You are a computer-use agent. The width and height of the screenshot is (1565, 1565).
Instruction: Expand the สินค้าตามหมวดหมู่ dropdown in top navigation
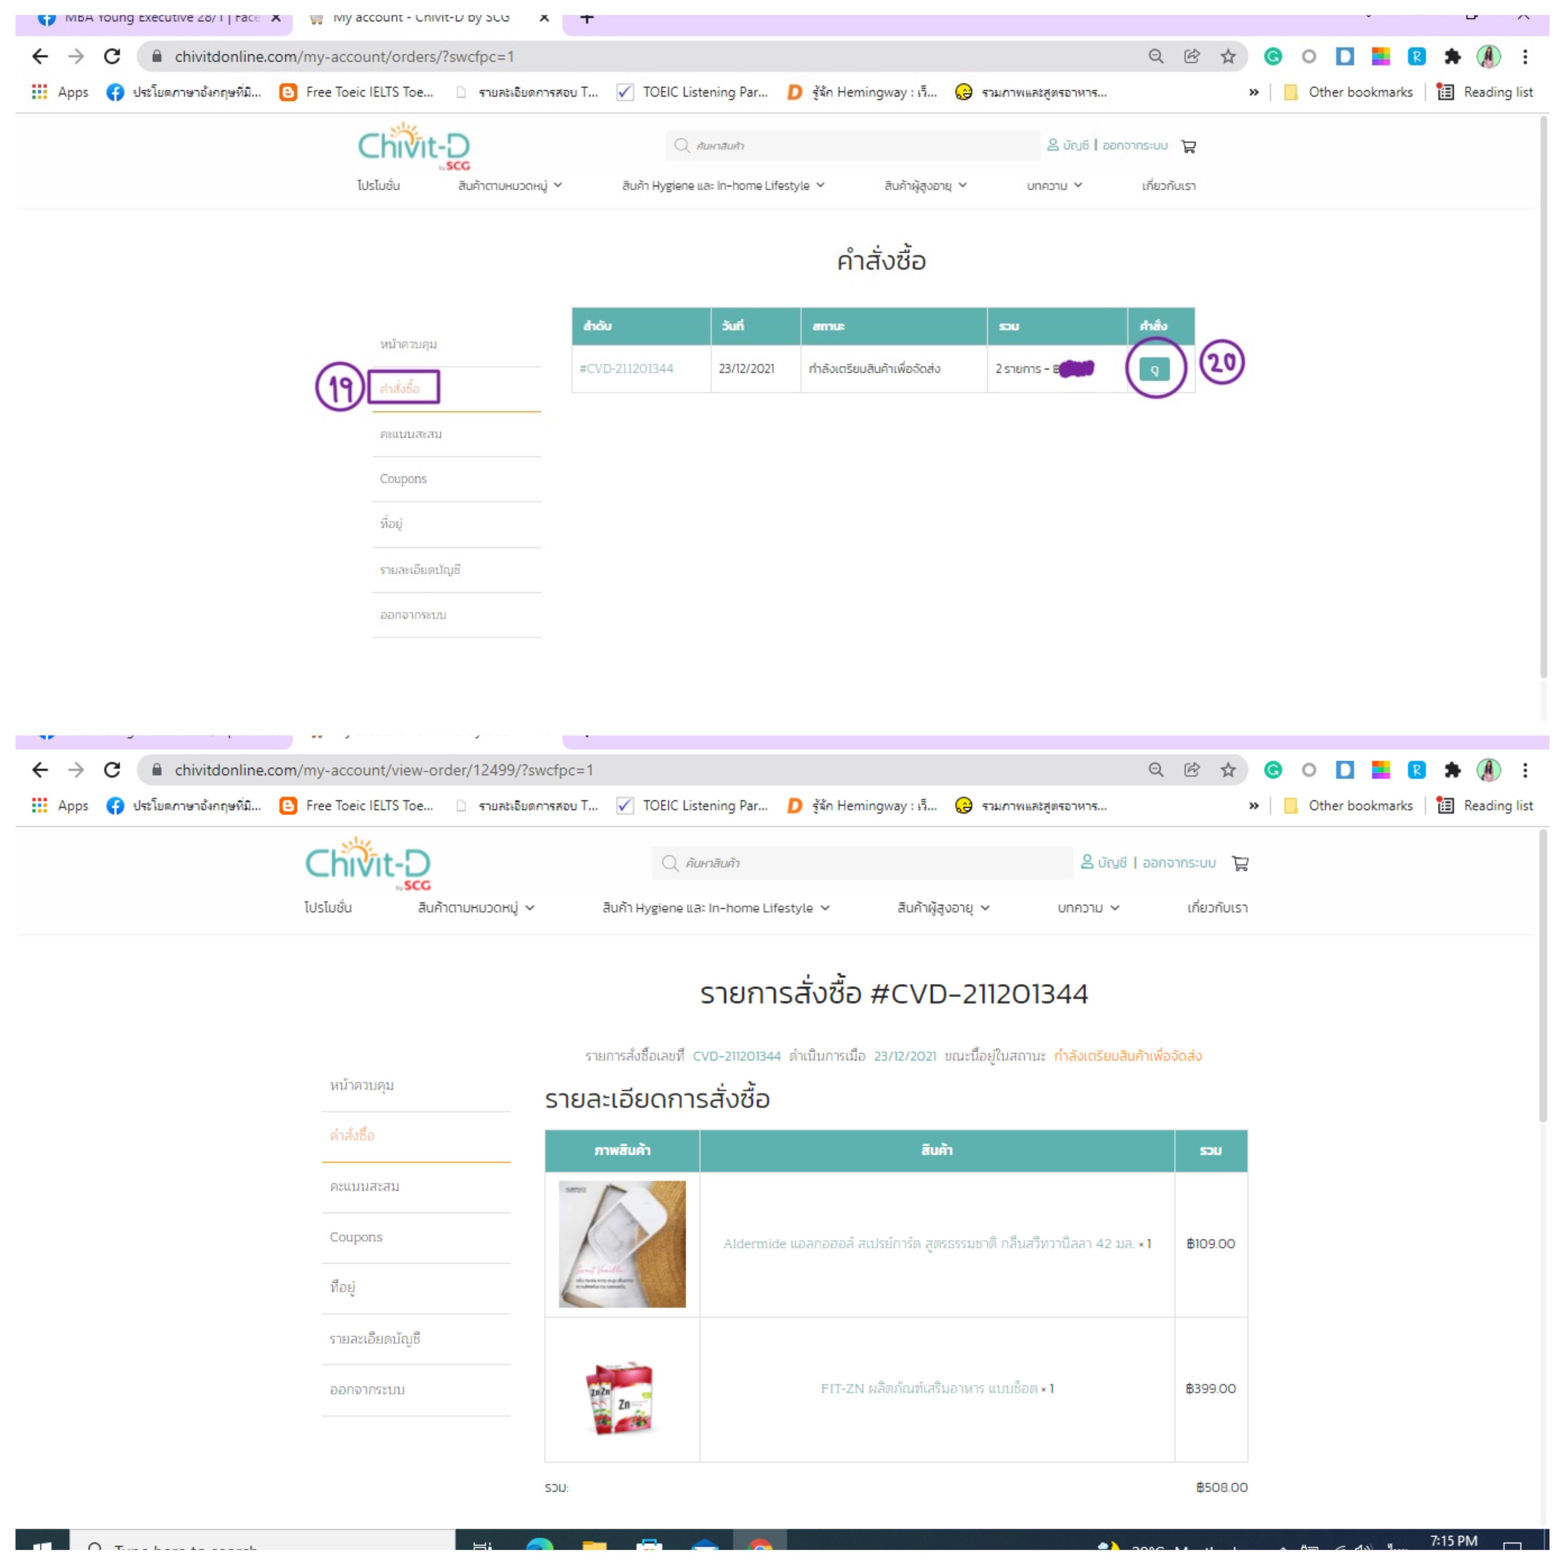511,186
